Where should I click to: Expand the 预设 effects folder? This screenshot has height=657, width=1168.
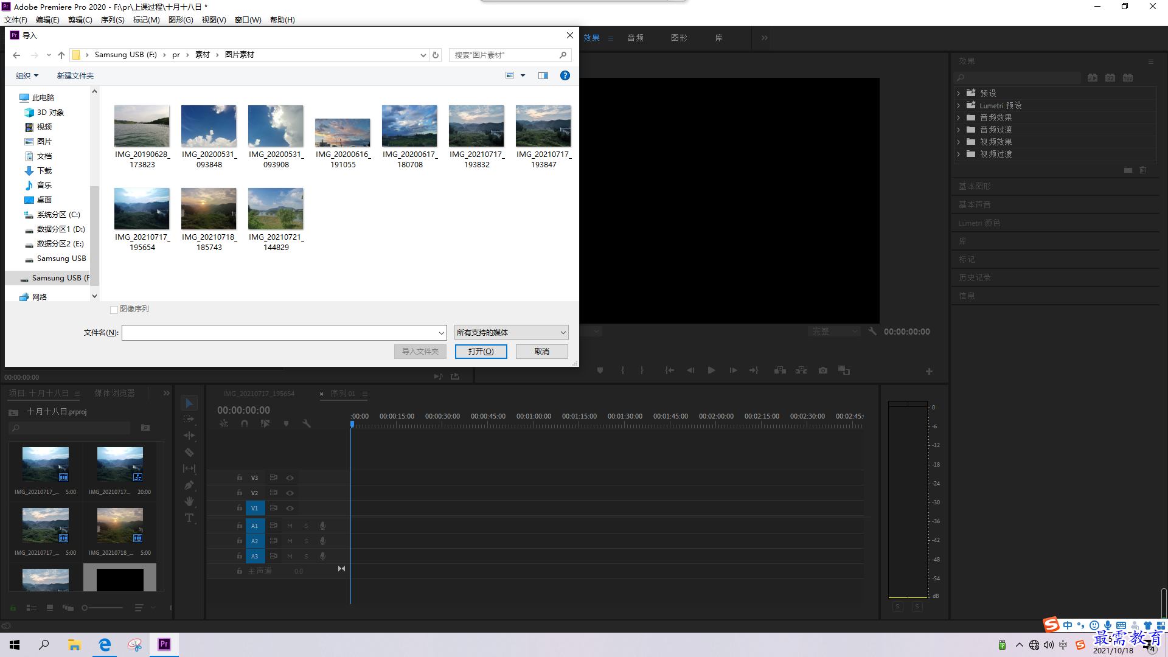coord(959,94)
